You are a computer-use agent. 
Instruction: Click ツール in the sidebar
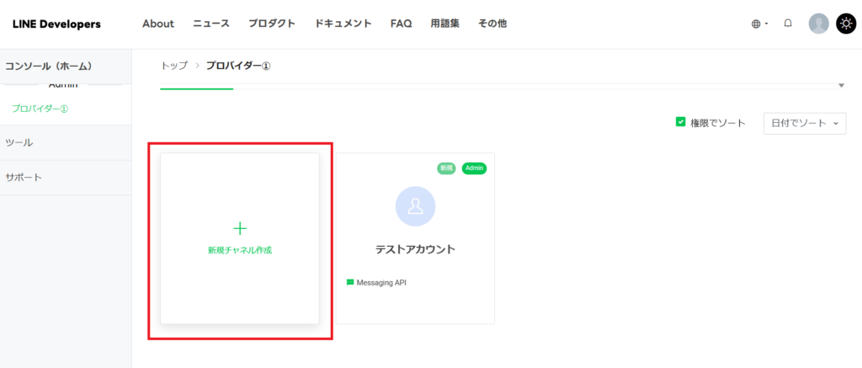(19, 143)
